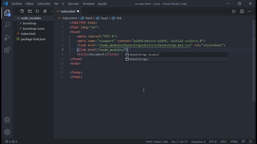Change encoding via UTF-8 status item
The height and width of the screenshot is (144, 257).
(x=212, y=142)
